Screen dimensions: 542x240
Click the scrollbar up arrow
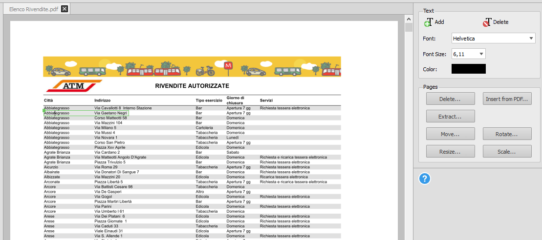click(409, 19)
